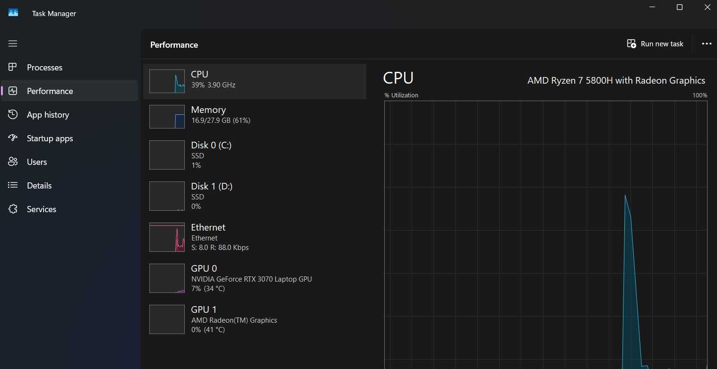Click 'NVIDIA GeForce RTX 3070 Laptop GPU' text
The image size is (717, 369).
click(x=251, y=279)
